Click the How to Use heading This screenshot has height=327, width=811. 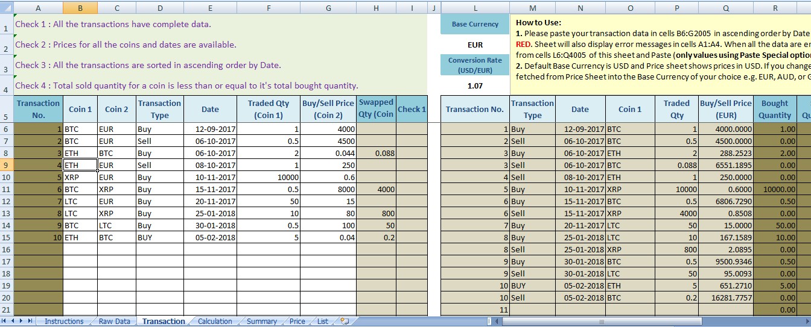(x=538, y=22)
